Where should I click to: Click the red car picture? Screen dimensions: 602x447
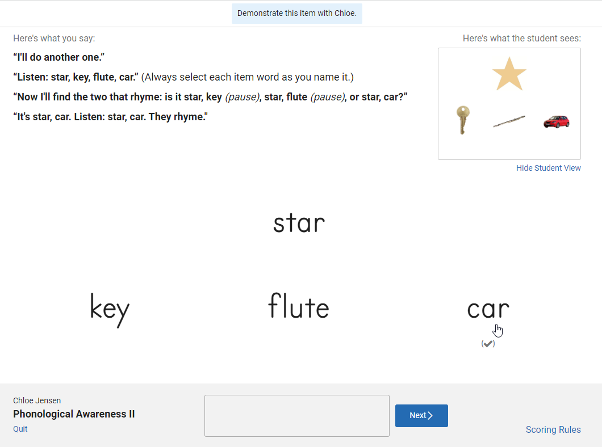557,122
